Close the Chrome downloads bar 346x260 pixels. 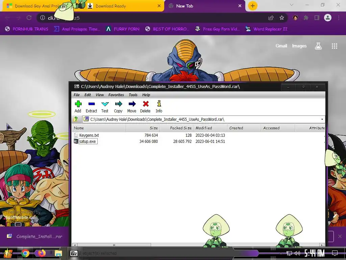coord(340,236)
